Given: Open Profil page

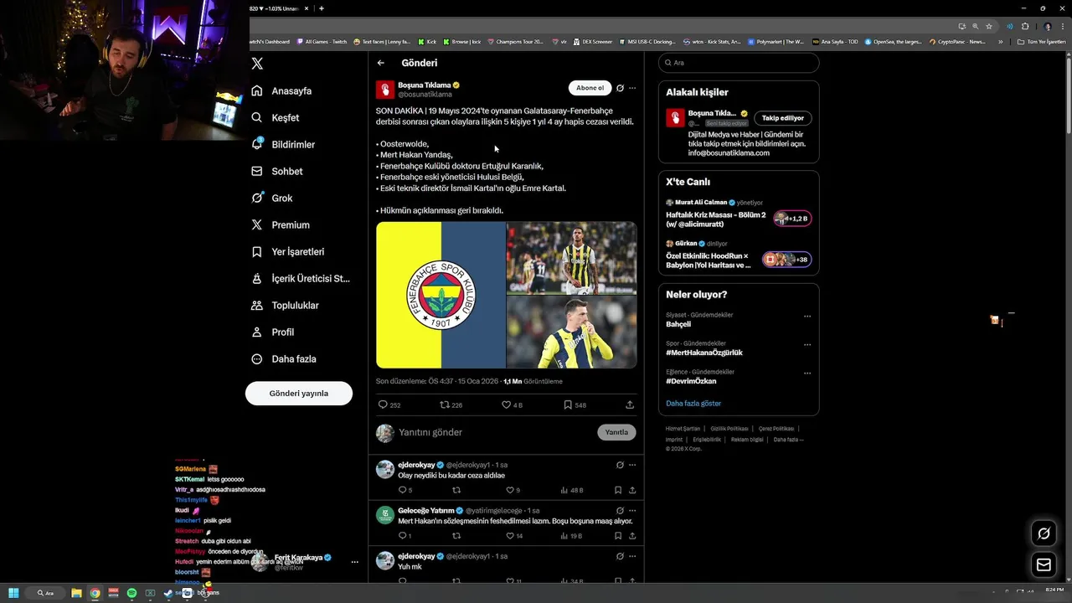Looking at the screenshot, I should pos(273,332).
